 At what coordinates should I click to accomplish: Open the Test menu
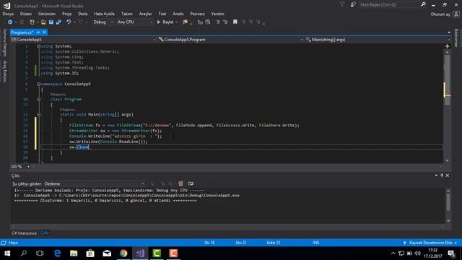point(162,14)
